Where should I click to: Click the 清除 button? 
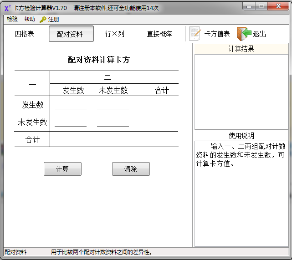coord(131,169)
